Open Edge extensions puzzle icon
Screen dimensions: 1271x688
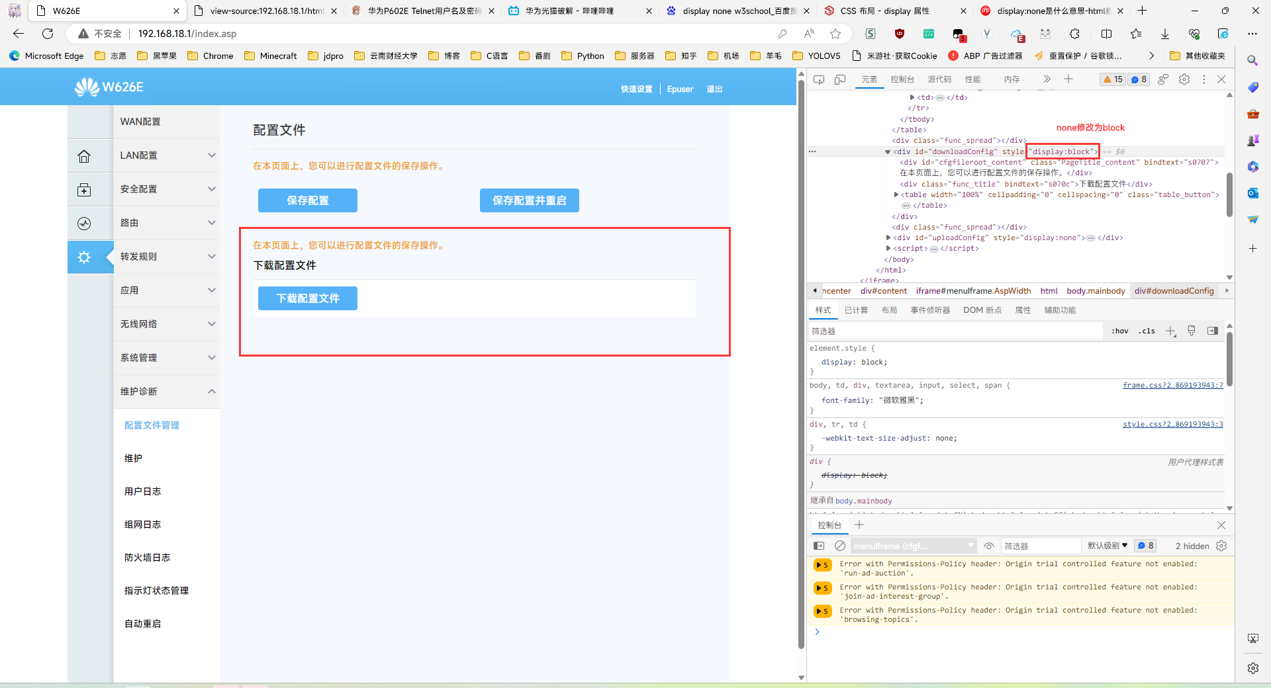click(1074, 34)
